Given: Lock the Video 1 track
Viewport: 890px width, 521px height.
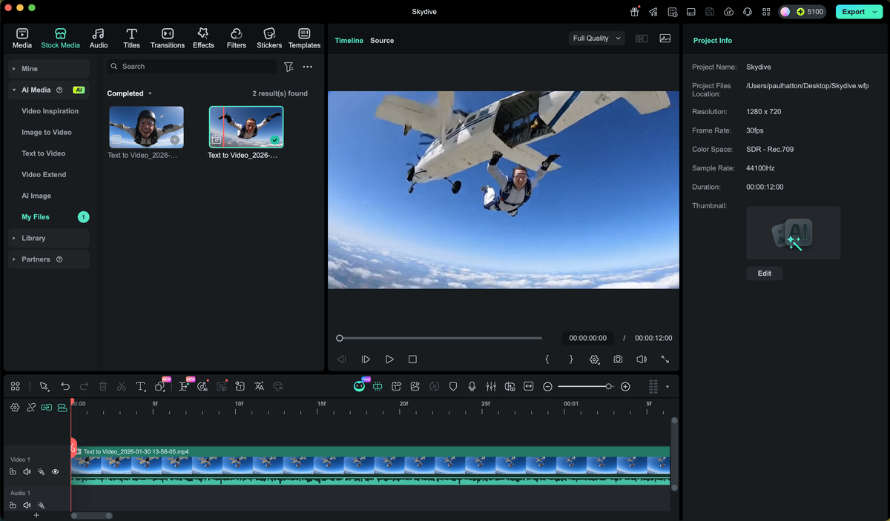Looking at the screenshot, I should (x=12, y=471).
